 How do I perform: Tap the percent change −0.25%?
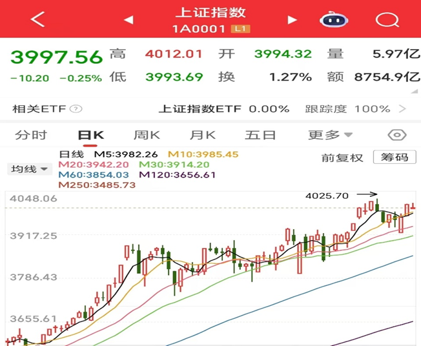click(81, 78)
